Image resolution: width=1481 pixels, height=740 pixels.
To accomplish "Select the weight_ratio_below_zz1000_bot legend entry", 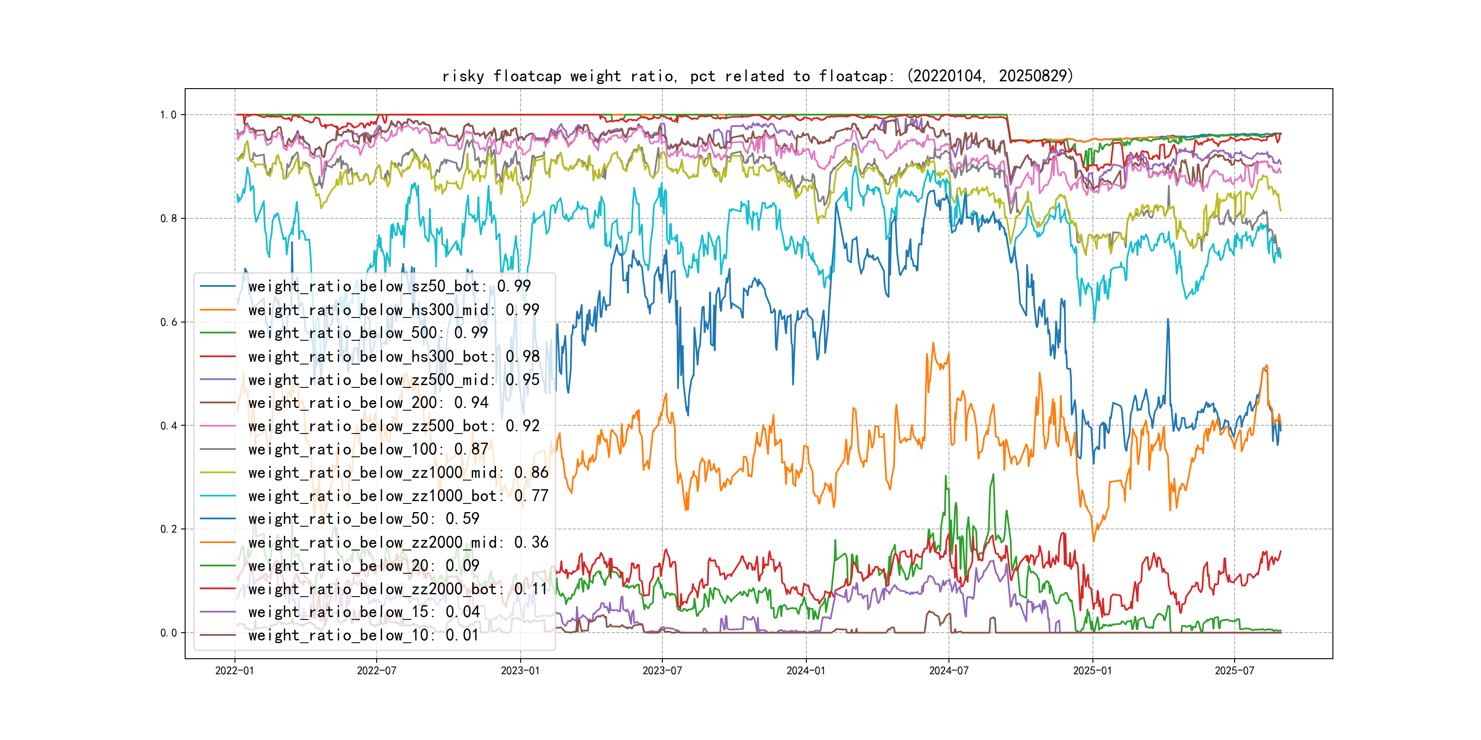I will click(398, 496).
